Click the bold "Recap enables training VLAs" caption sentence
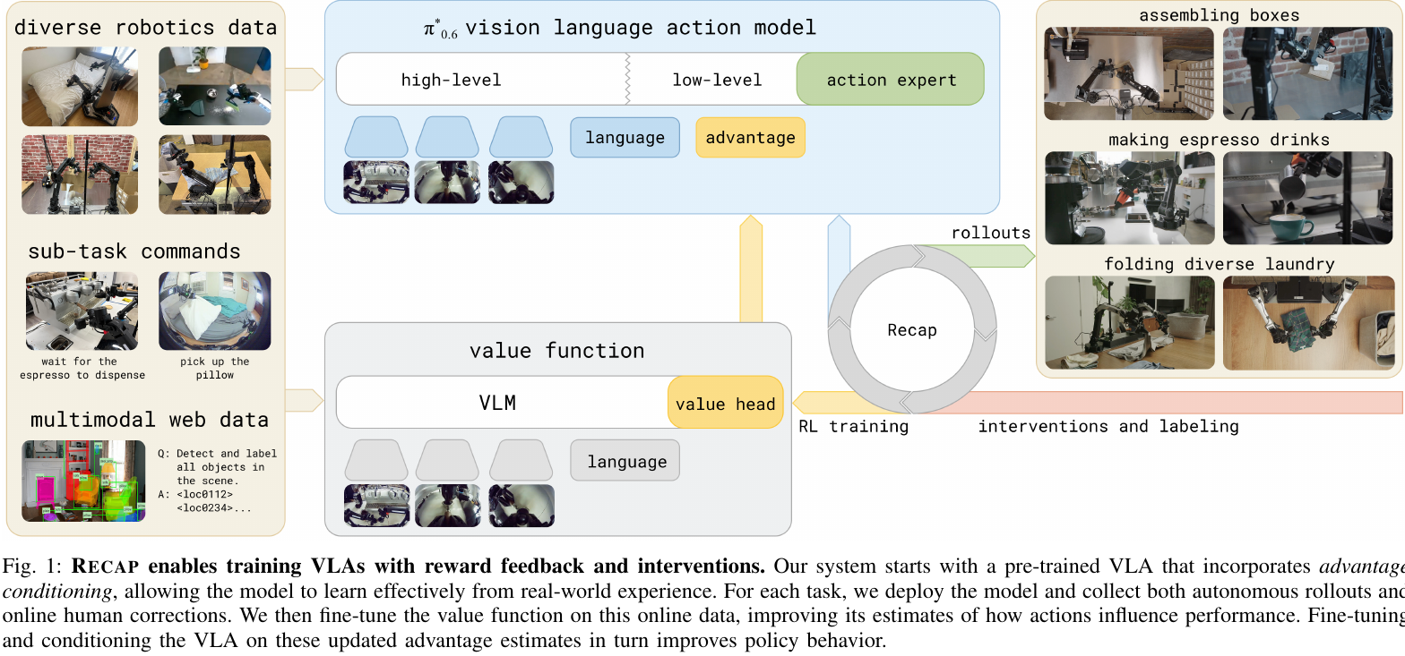Viewport: 1405px width, 656px height. pyautogui.click(x=418, y=567)
